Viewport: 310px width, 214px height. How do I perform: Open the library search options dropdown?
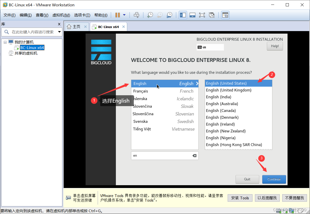click(59, 32)
